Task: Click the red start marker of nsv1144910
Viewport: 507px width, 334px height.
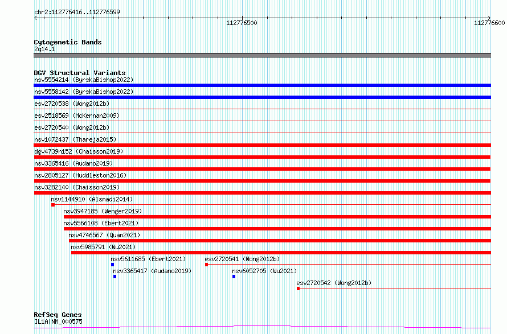Action: click(x=53, y=205)
